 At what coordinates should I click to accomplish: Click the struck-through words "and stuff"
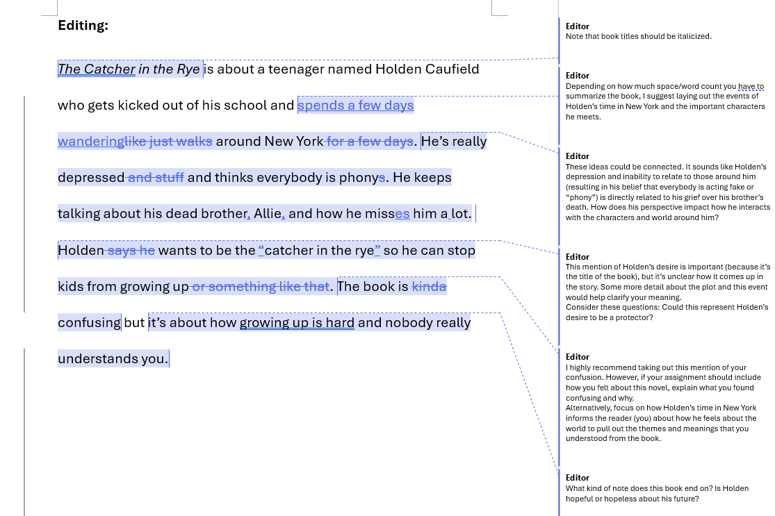(155, 177)
